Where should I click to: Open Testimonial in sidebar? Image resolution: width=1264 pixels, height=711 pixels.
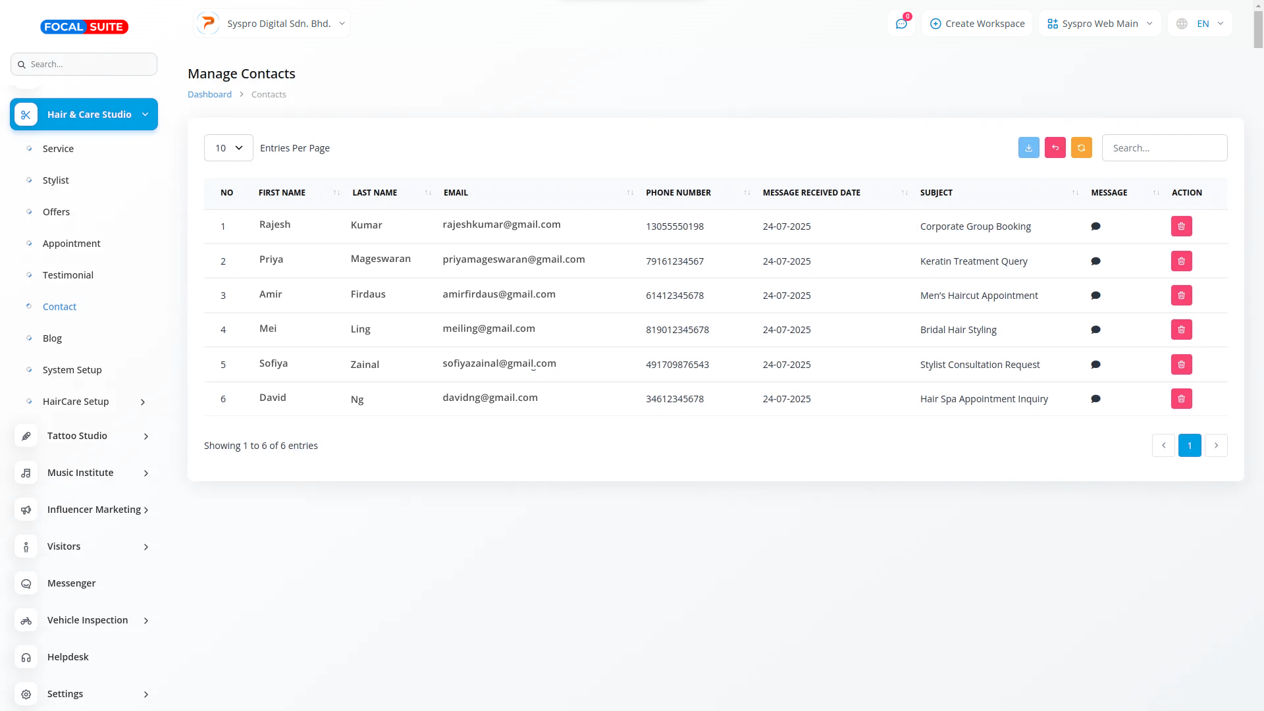[x=68, y=275]
